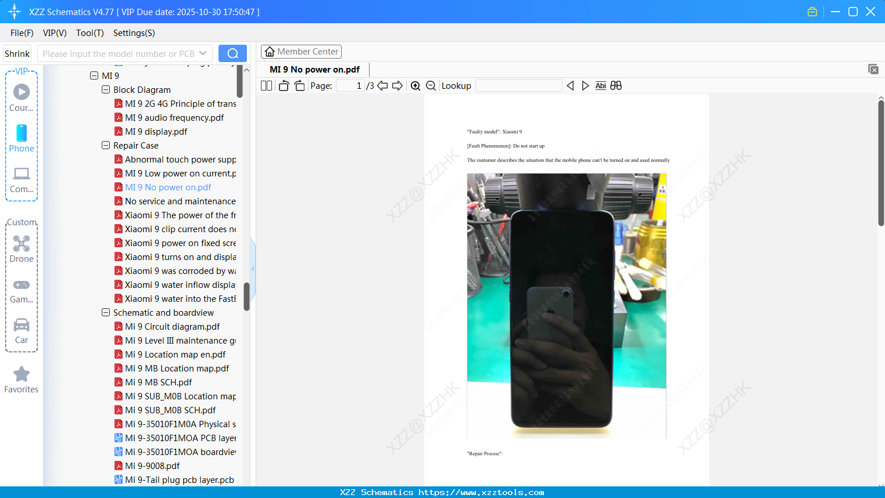885x498 pixels.
Task: Collapse the MI 9 tree node
Action: tap(94, 75)
